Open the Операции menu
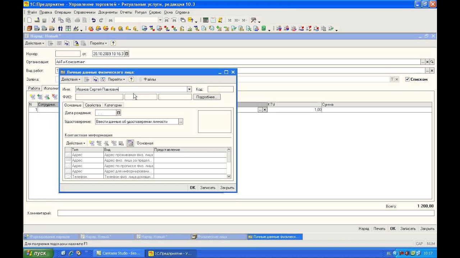The image size is (460, 258). (63, 12)
